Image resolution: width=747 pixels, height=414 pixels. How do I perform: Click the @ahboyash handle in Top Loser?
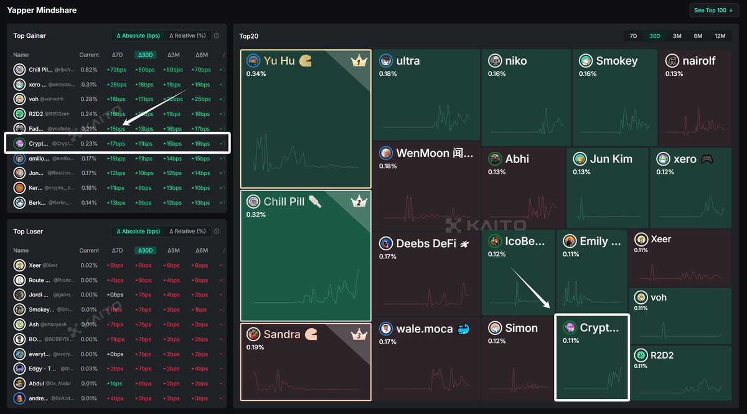click(55, 324)
